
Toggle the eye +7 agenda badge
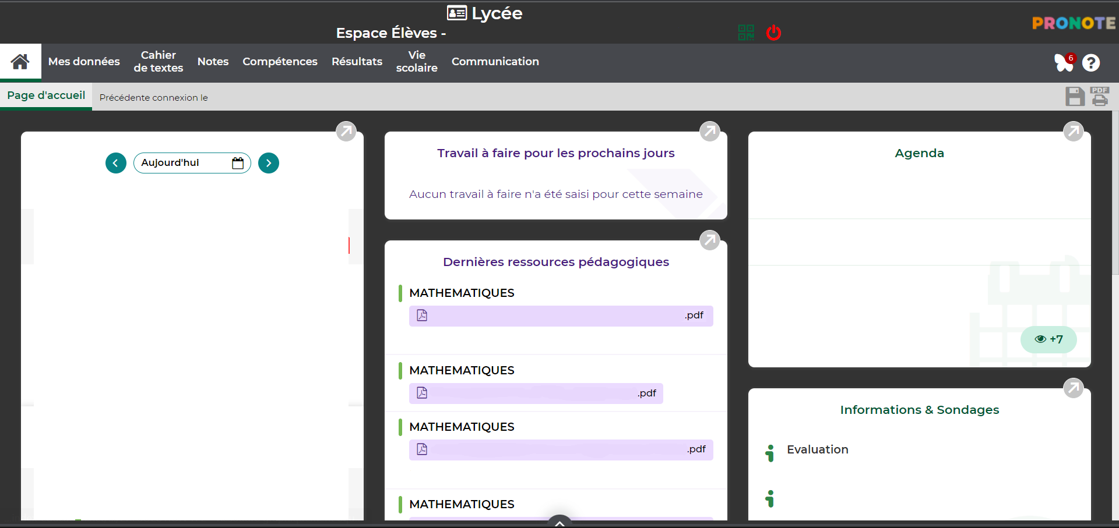click(1048, 339)
